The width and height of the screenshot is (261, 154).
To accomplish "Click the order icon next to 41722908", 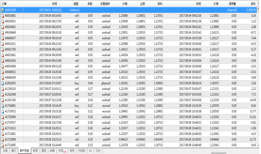I will pos(3,140).
